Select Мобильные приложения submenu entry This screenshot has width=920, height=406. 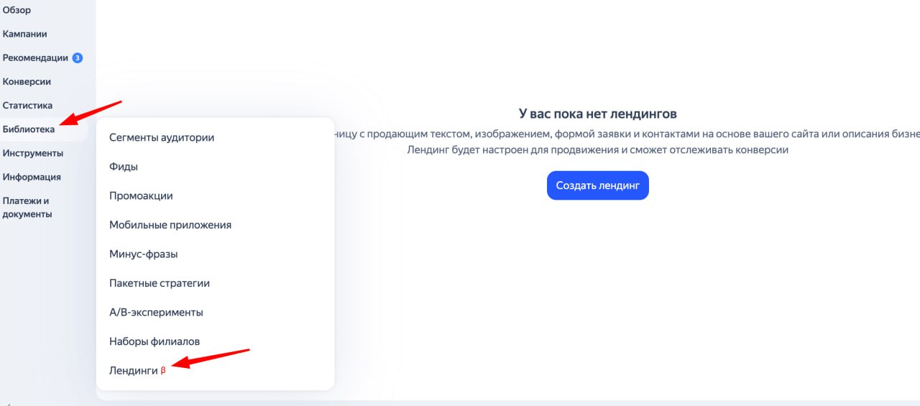tap(170, 225)
